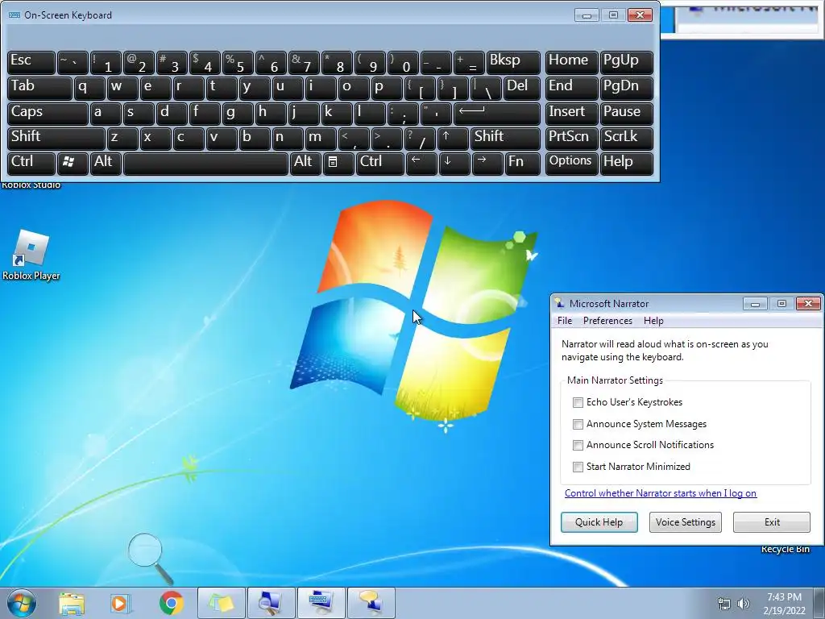This screenshot has height=619, width=825.
Task: Click the Windows logo key on keyboard
Action: coord(72,163)
